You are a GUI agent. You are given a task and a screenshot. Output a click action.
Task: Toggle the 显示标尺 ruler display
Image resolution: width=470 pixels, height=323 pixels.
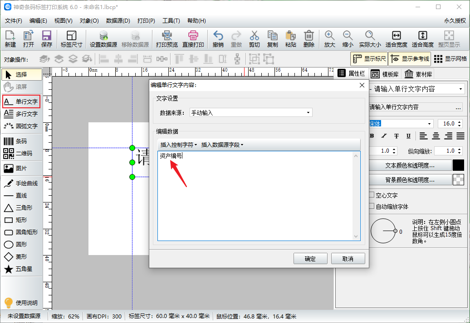(x=369, y=59)
